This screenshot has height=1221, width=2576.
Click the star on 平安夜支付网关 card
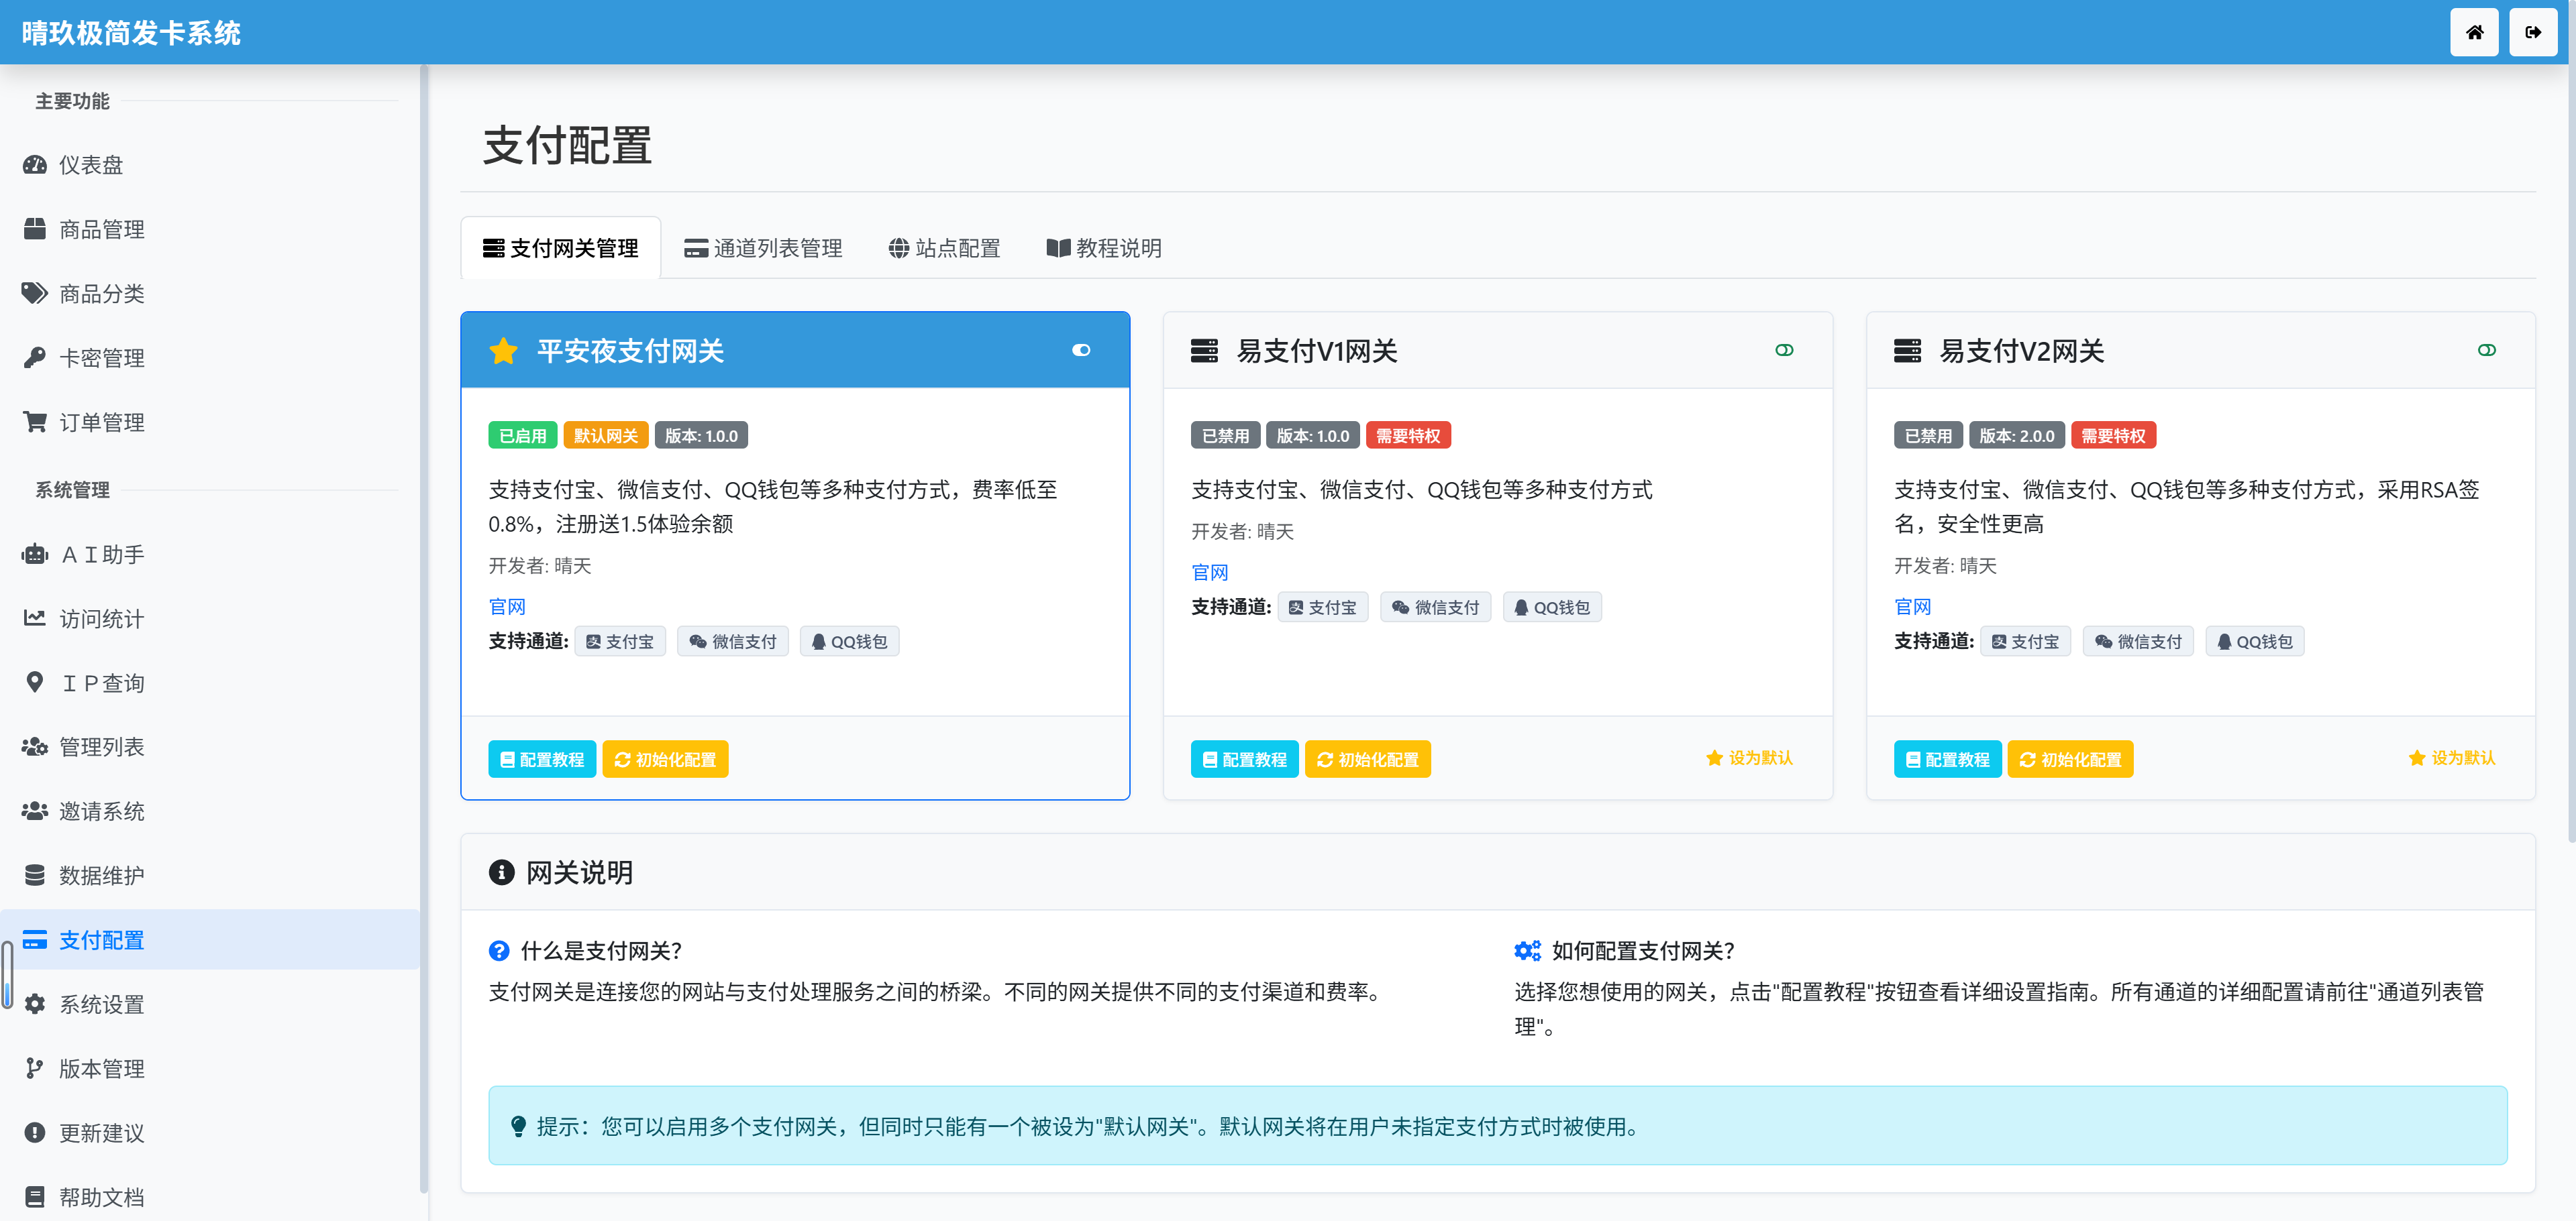(x=503, y=350)
